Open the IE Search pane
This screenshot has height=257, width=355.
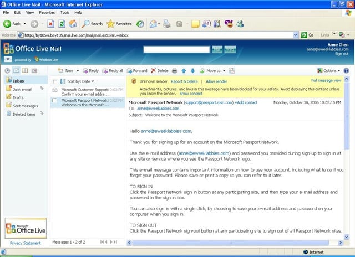click(x=92, y=24)
